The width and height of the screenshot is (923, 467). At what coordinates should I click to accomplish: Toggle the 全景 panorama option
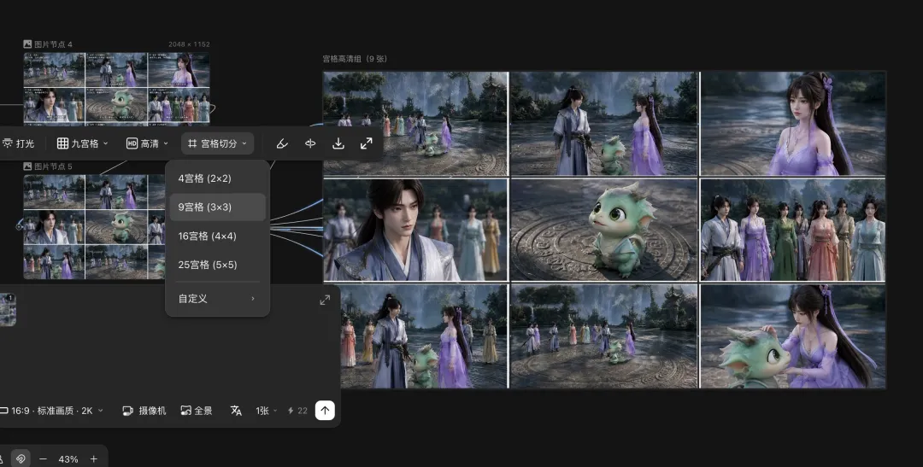point(196,411)
